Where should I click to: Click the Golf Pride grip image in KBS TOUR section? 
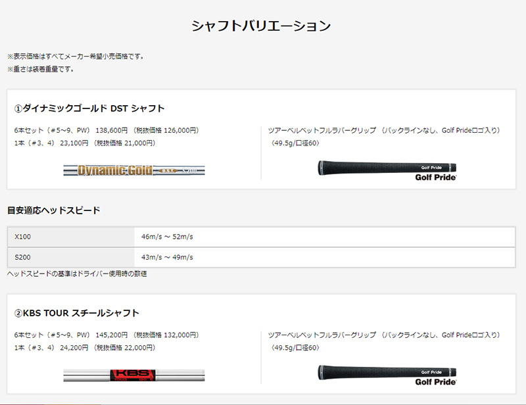(387, 375)
